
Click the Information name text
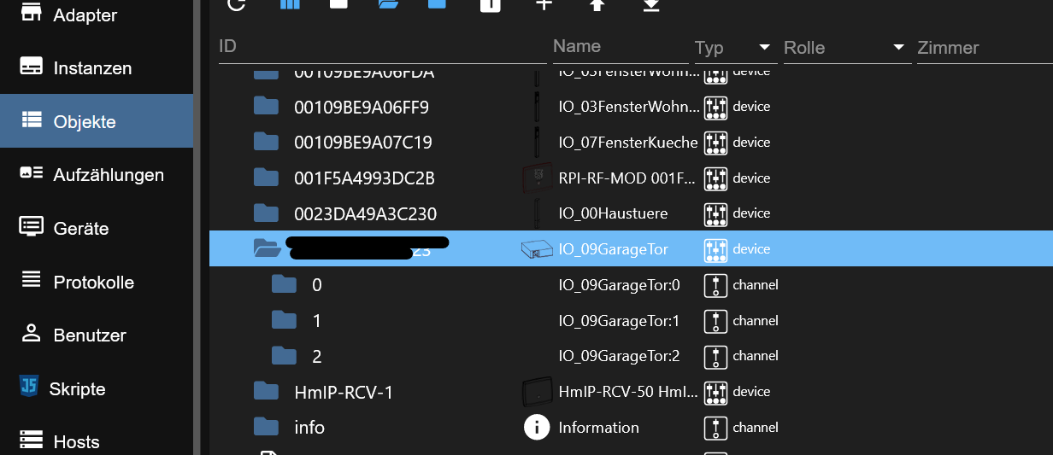pos(598,427)
